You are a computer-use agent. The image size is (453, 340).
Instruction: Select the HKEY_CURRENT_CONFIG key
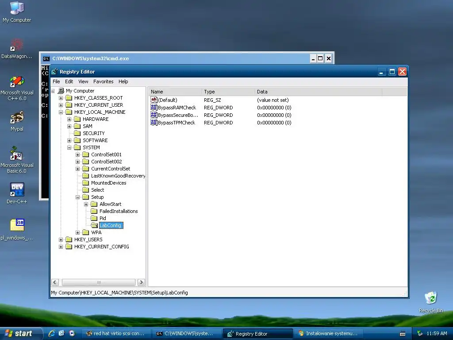tap(101, 247)
